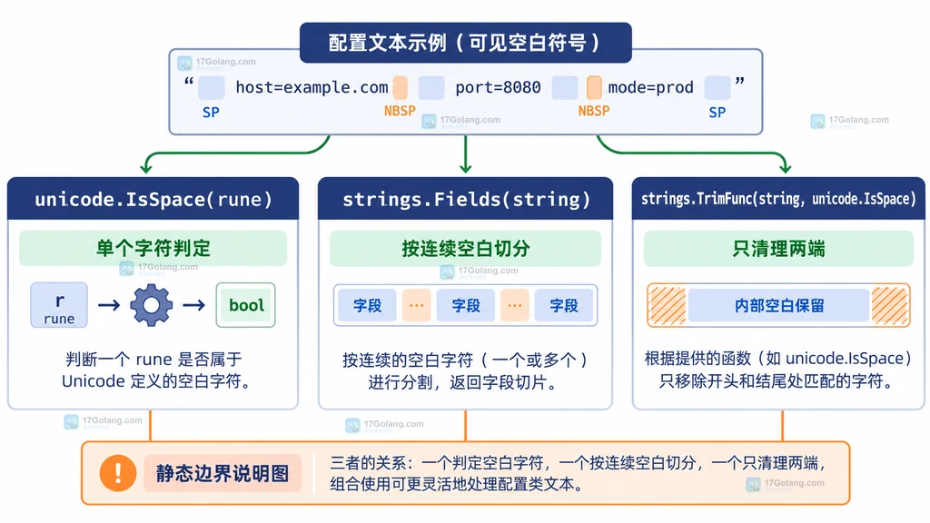930x523 pixels.
Task: Click the orange NBSP block before mode=prod
Action: pyautogui.click(x=594, y=87)
